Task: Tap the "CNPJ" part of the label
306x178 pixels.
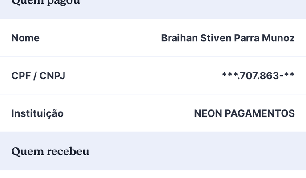Action: click(52, 76)
